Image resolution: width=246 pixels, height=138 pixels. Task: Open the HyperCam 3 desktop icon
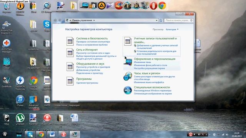pyautogui.click(x=47, y=118)
